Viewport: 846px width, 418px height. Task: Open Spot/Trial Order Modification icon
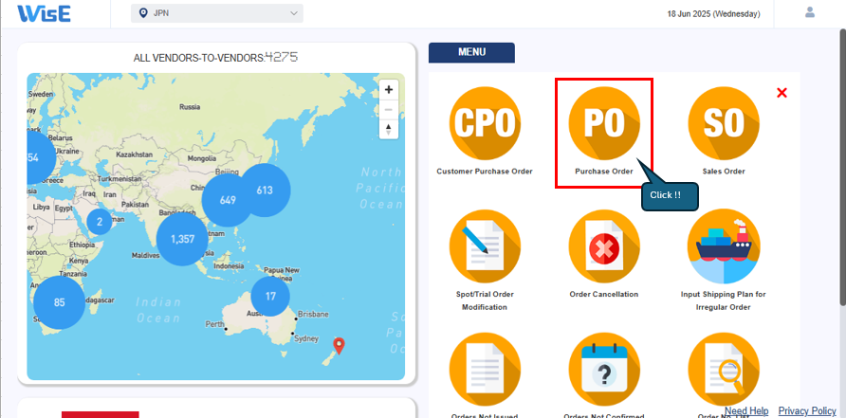[x=485, y=245]
